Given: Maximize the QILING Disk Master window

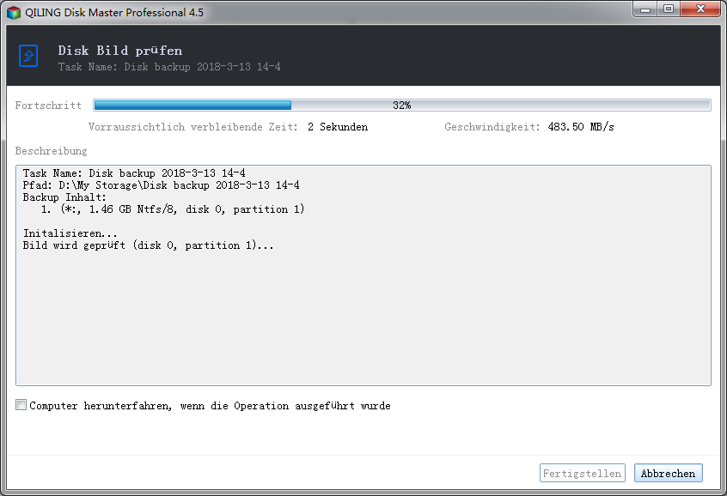Looking at the screenshot, I should click(x=668, y=9).
